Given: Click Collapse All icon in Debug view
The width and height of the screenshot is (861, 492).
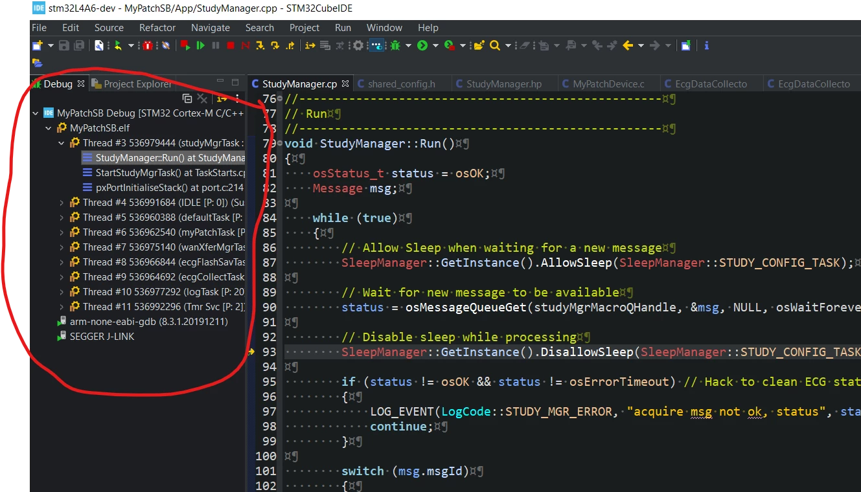Looking at the screenshot, I should (187, 98).
